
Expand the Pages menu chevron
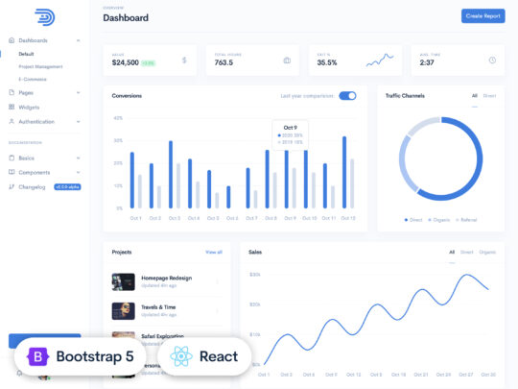click(79, 92)
